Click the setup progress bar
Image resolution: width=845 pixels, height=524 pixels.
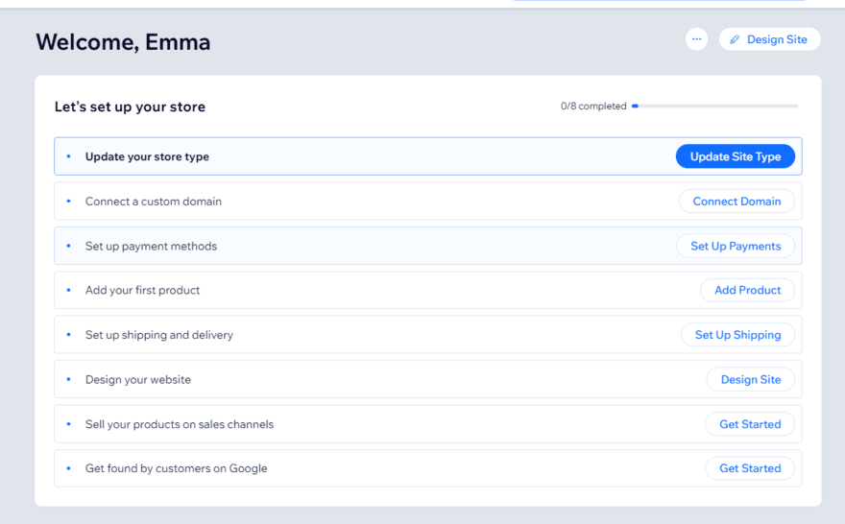714,107
